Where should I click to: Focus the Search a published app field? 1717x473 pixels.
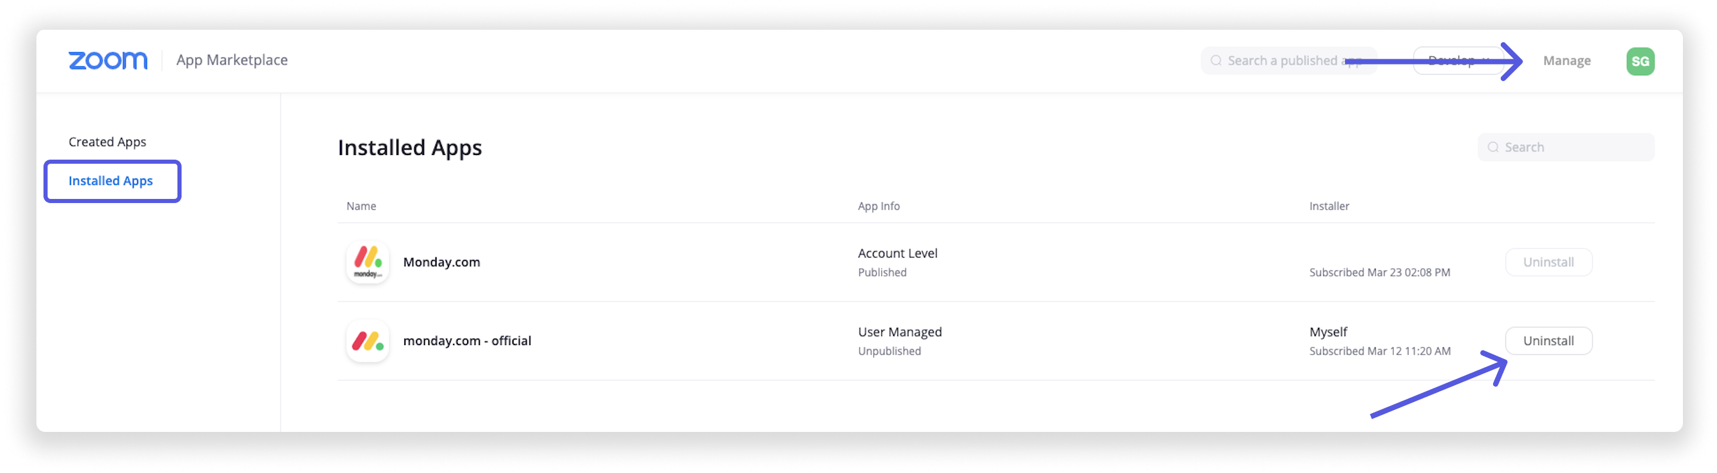tap(1289, 60)
